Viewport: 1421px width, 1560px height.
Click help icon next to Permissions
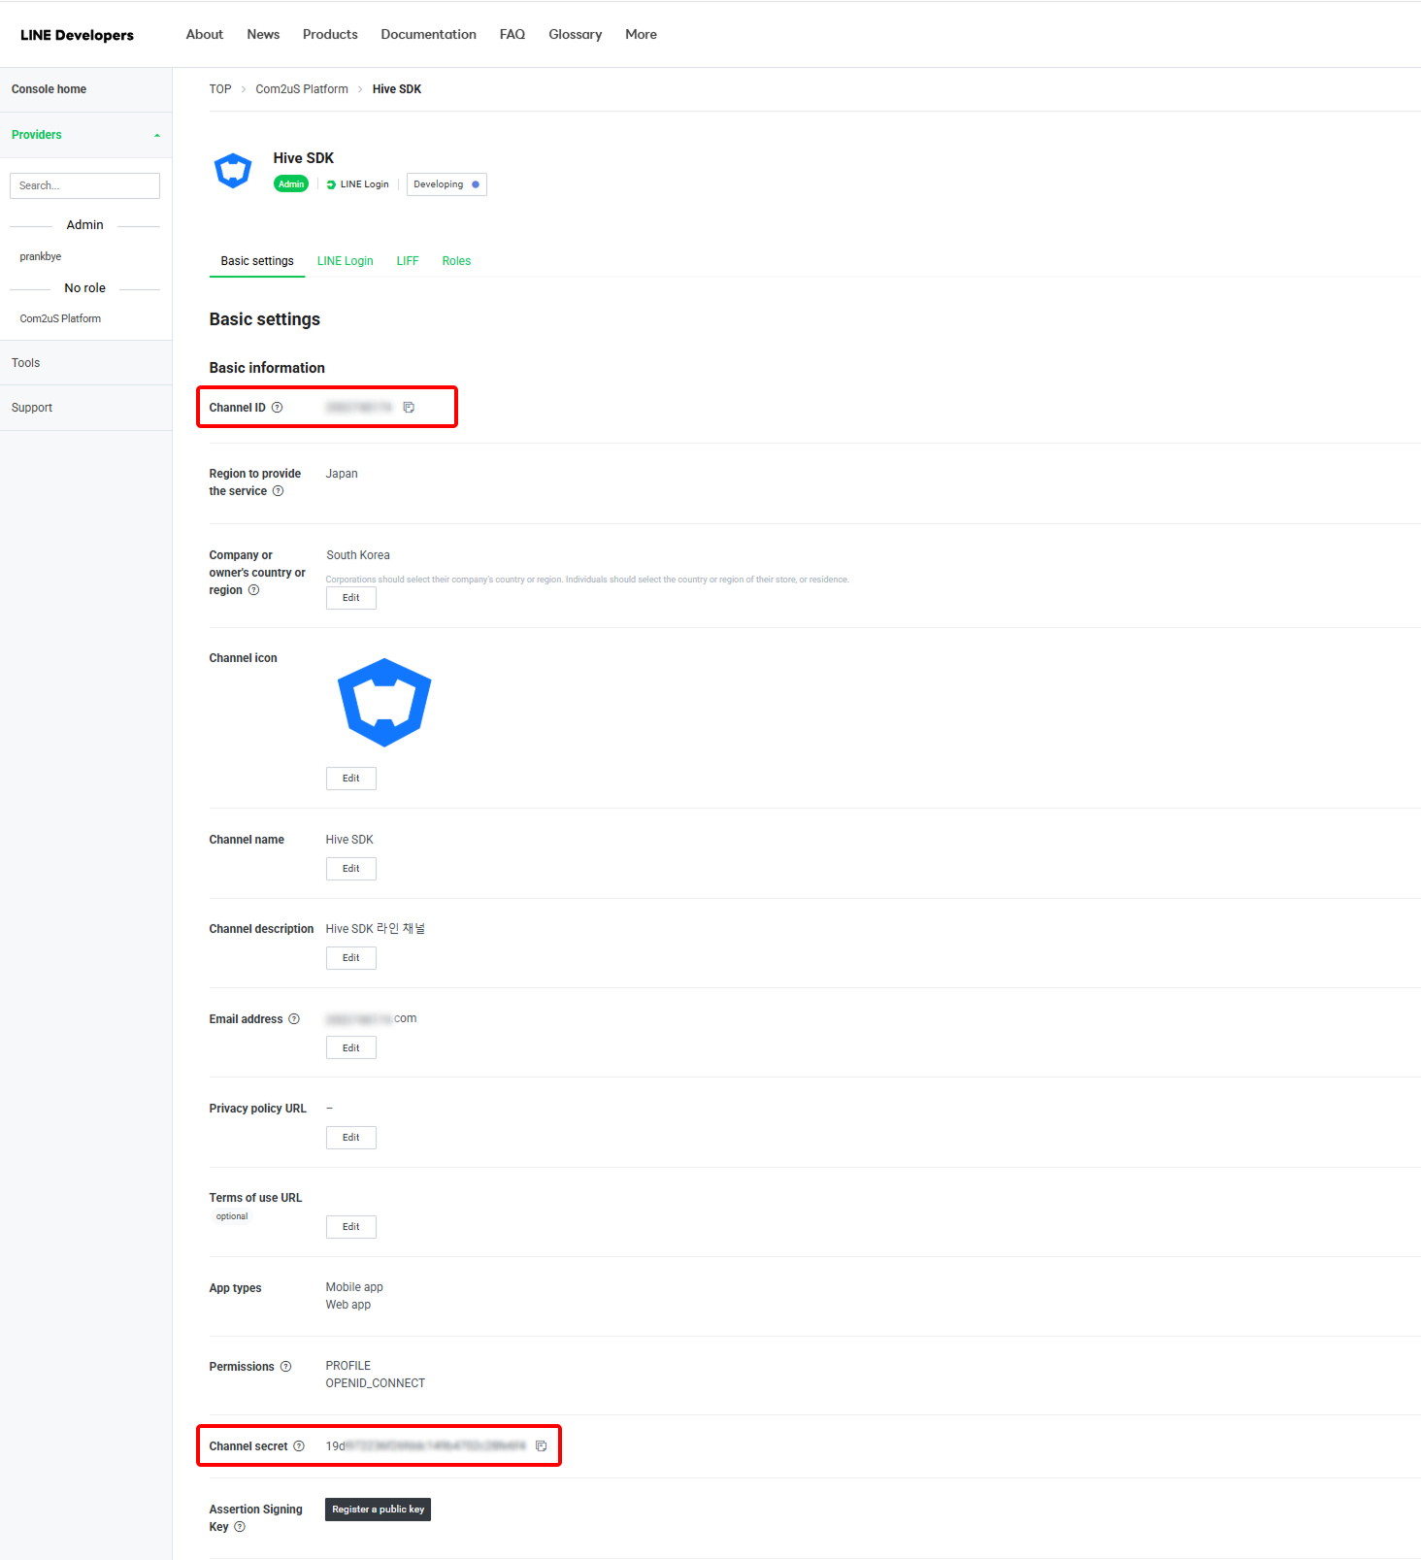[x=286, y=1367]
